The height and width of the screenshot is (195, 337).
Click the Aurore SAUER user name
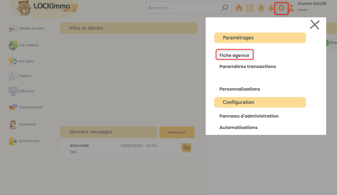312,4
